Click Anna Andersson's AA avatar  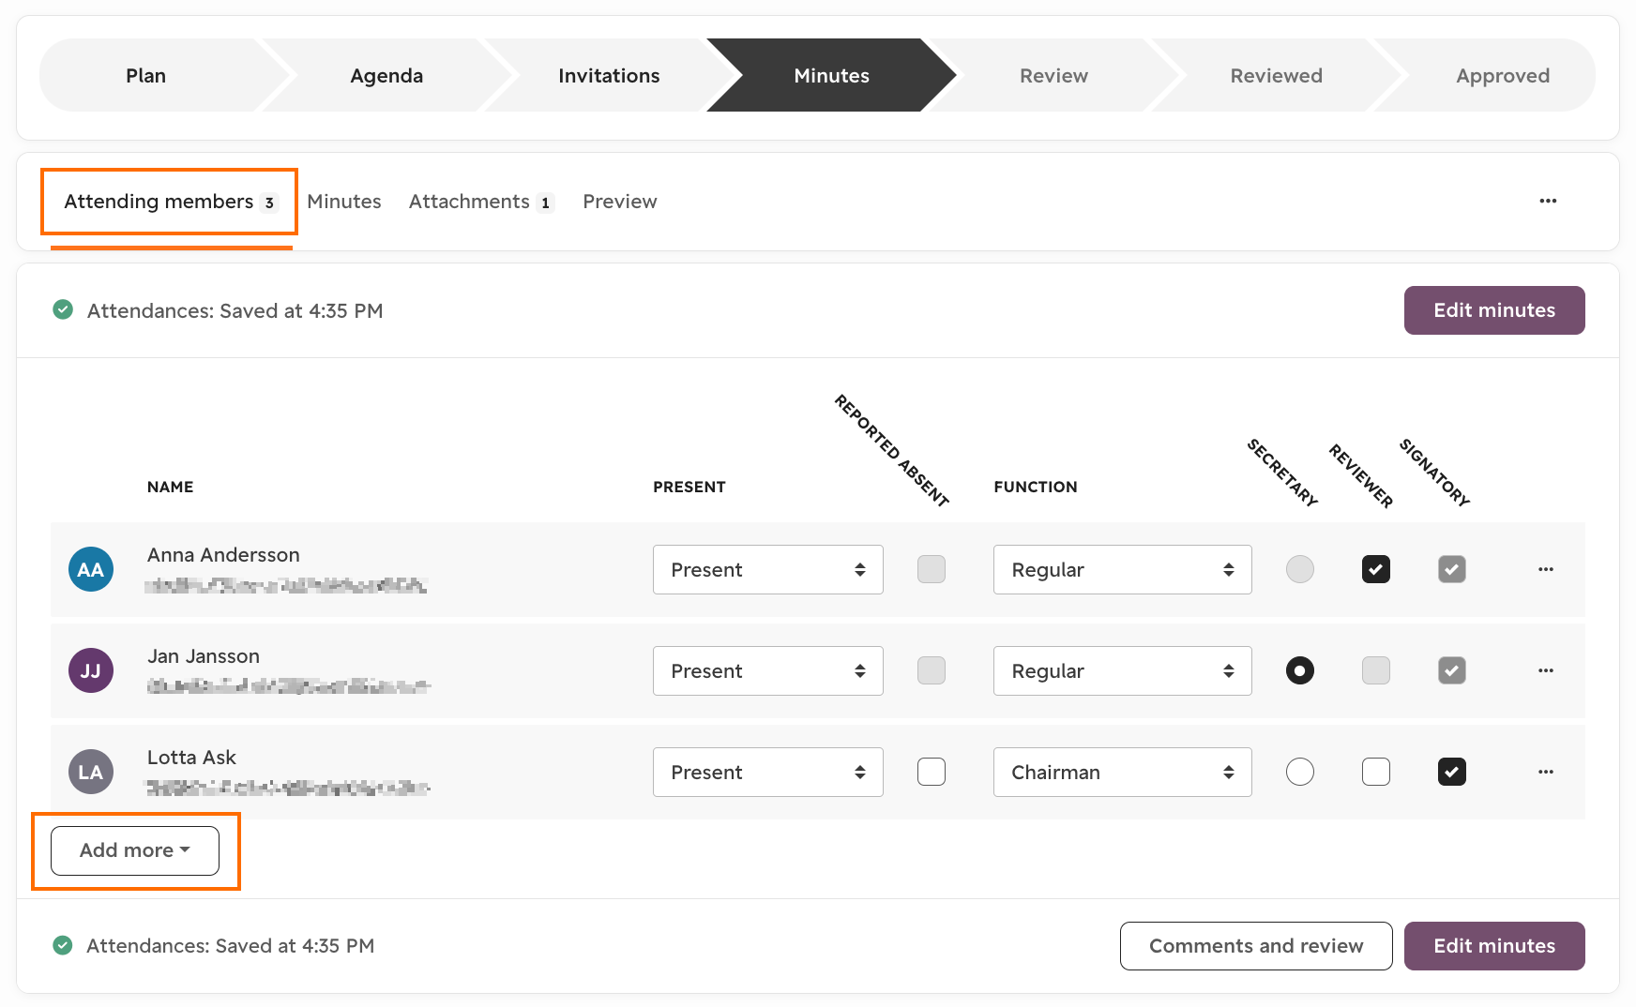coord(91,569)
